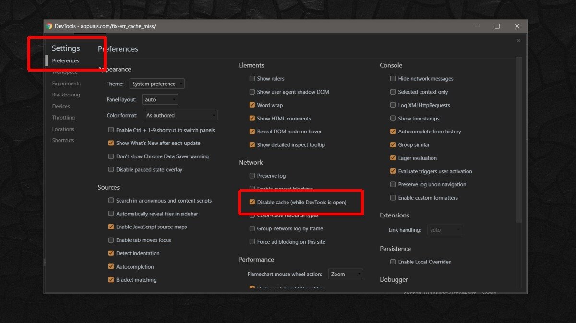Enable Hide network messages
This screenshot has height=323, width=576.
pyautogui.click(x=392, y=78)
